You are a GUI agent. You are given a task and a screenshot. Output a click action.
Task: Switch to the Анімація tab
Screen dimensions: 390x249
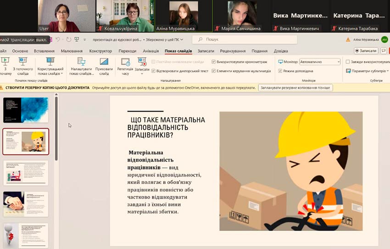coord(151,51)
